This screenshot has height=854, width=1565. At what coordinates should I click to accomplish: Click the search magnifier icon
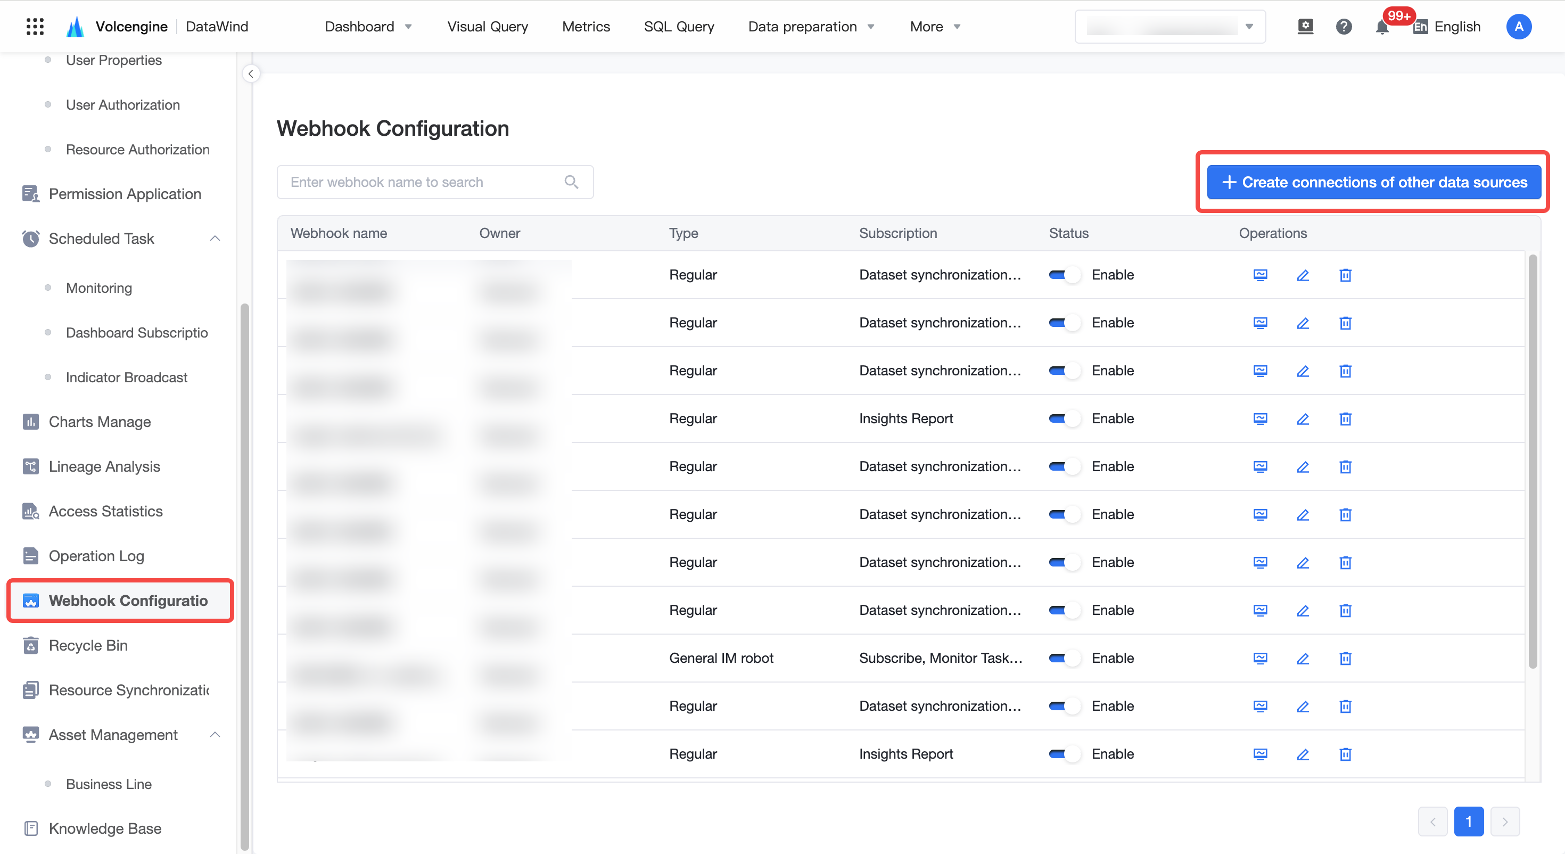(571, 182)
